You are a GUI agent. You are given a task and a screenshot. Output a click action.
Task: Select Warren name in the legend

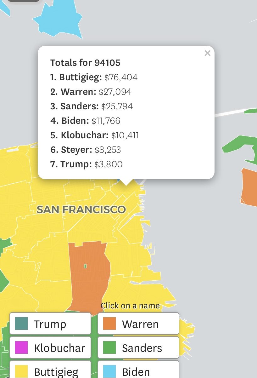click(x=140, y=324)
